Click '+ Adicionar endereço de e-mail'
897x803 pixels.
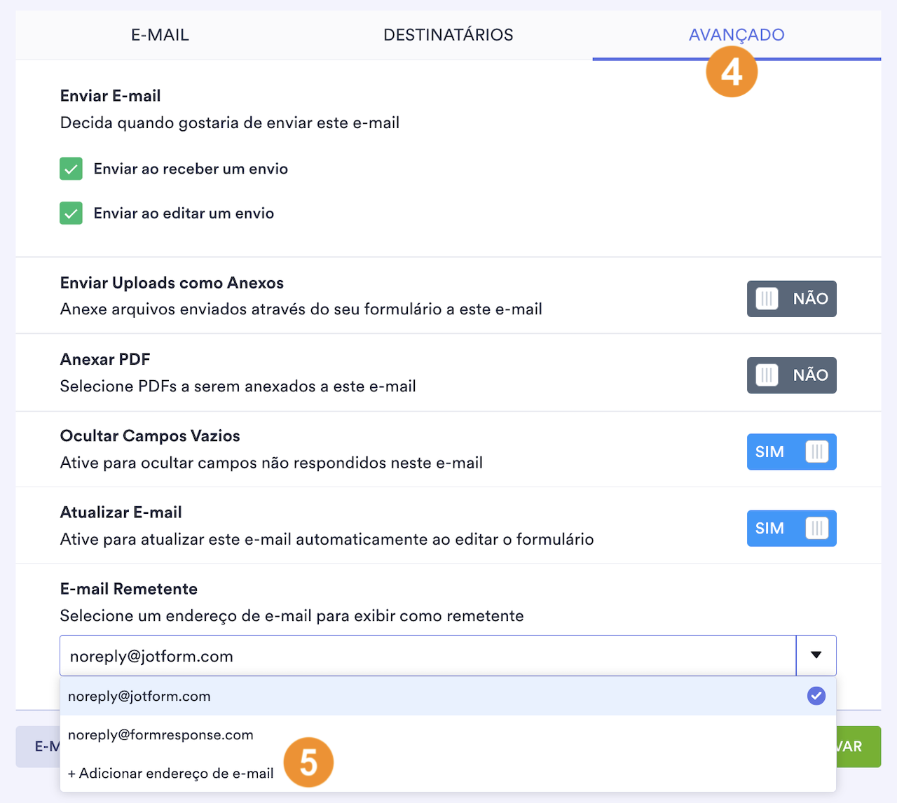[x=171, y=774]
